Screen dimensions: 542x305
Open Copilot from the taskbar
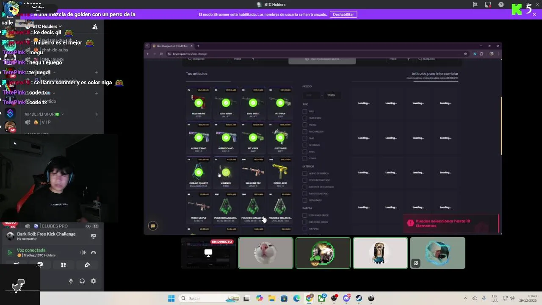point(259,298)
